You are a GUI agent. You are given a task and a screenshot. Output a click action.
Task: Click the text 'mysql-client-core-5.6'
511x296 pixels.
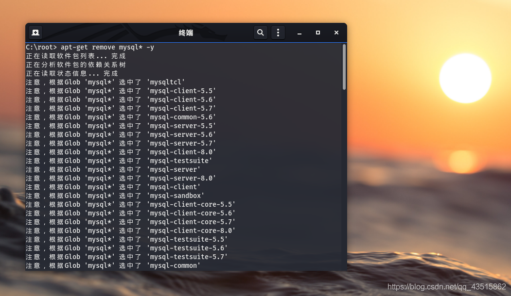click(x=191, y=214)
